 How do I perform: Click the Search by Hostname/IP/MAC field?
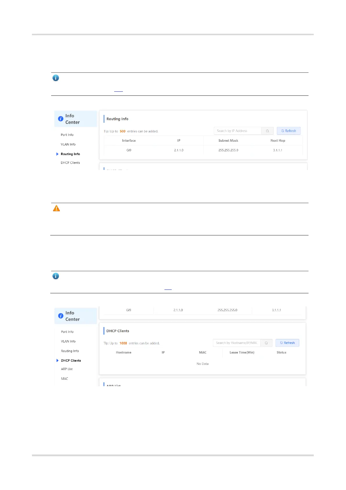[x=237, y=343]
